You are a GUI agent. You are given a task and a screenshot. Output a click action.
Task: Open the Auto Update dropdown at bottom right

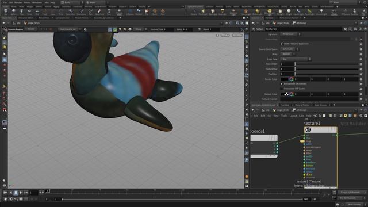[355, 205]
